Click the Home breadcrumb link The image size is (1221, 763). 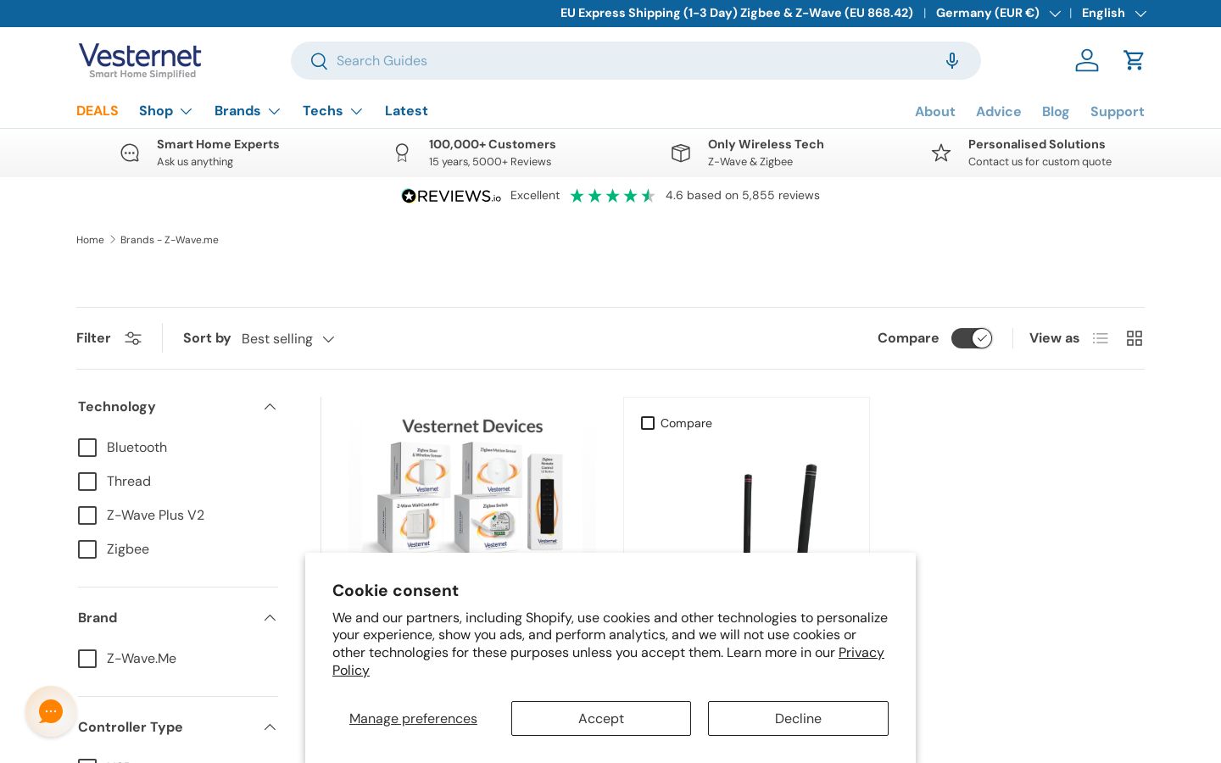pos(90,240)
